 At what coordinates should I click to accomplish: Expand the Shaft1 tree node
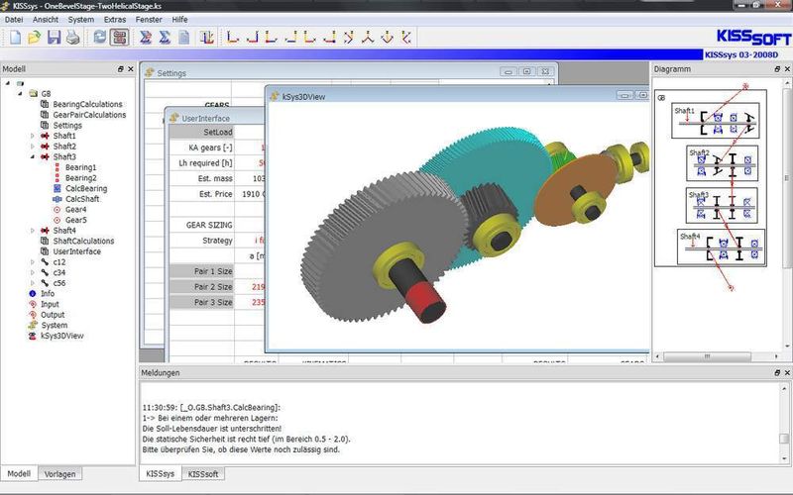pos(33,136)
